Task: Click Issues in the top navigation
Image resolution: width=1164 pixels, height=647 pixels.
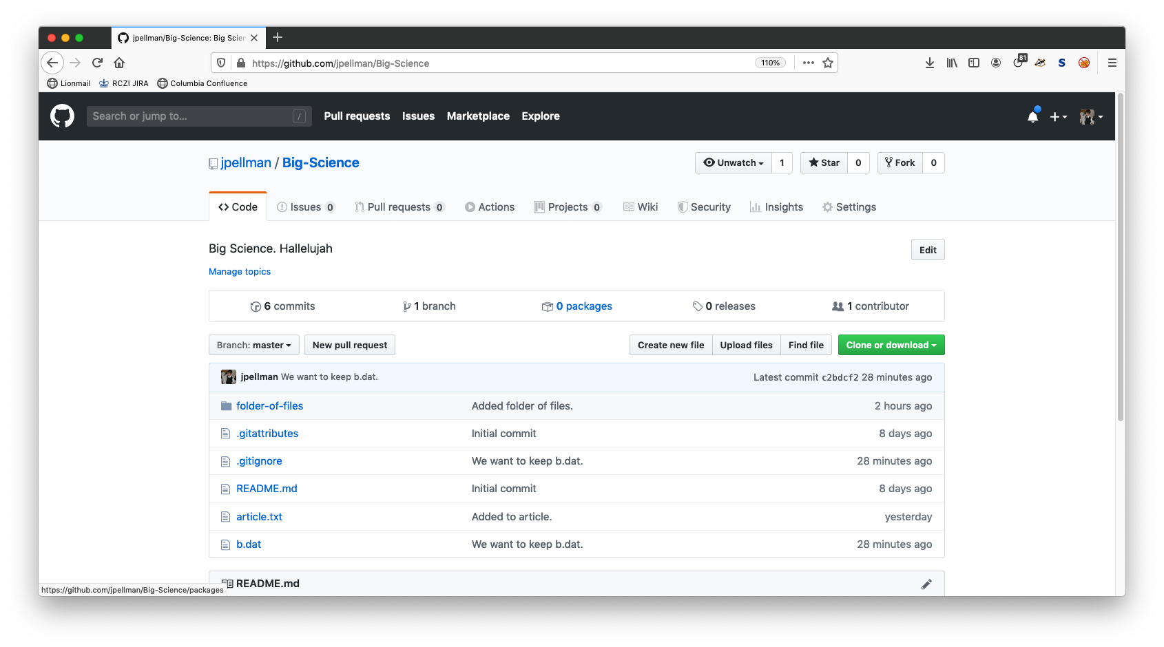Action: [x=418, y=116]
